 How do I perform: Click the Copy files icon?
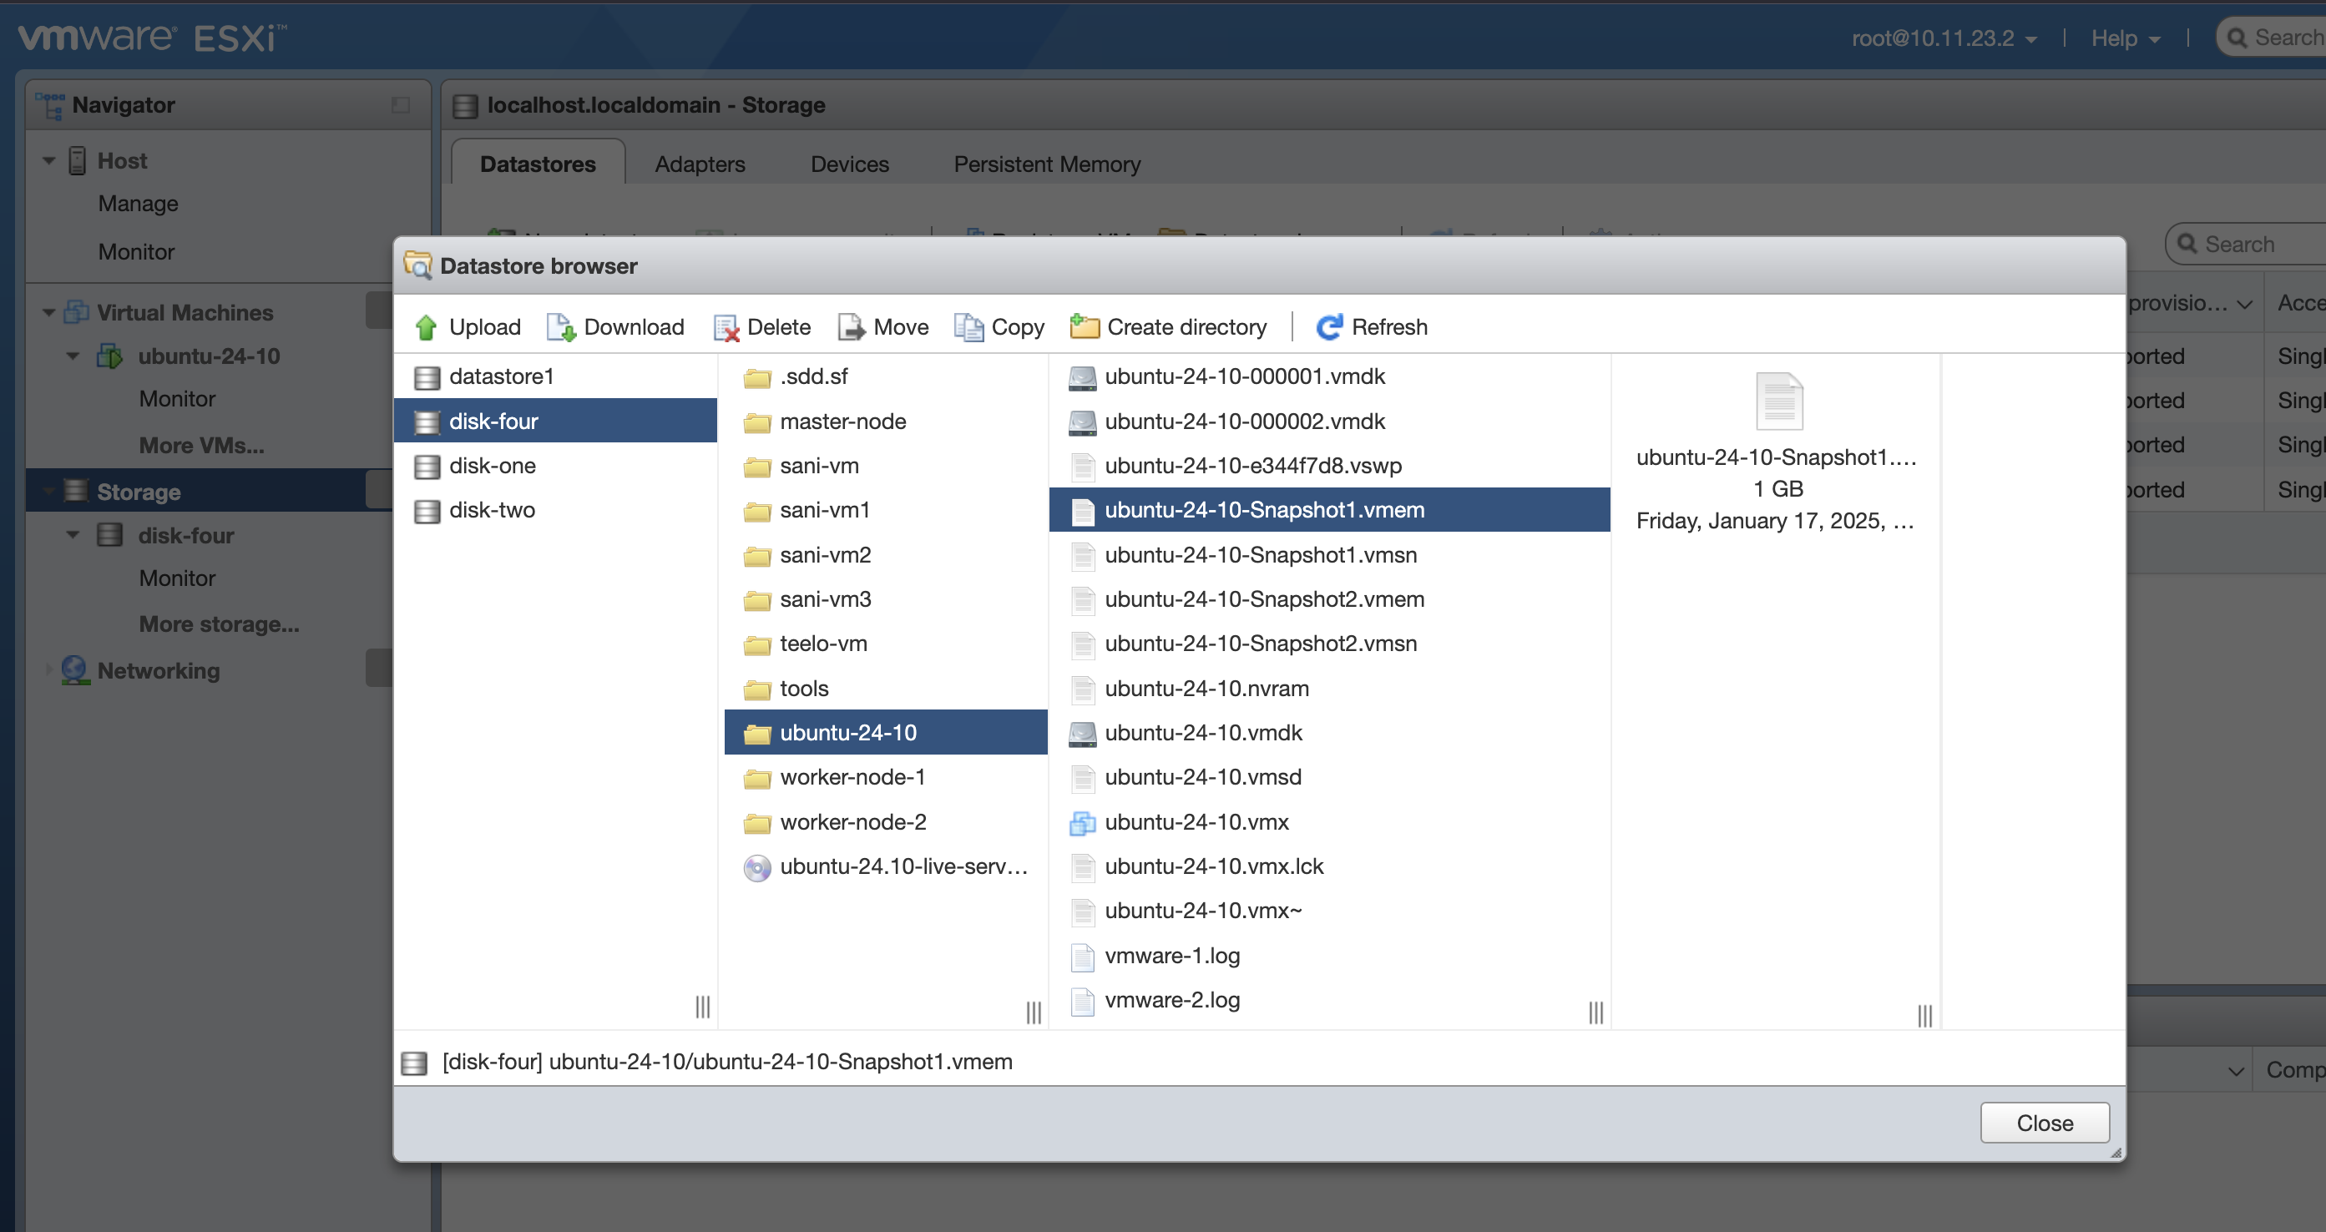click(968, 326)
